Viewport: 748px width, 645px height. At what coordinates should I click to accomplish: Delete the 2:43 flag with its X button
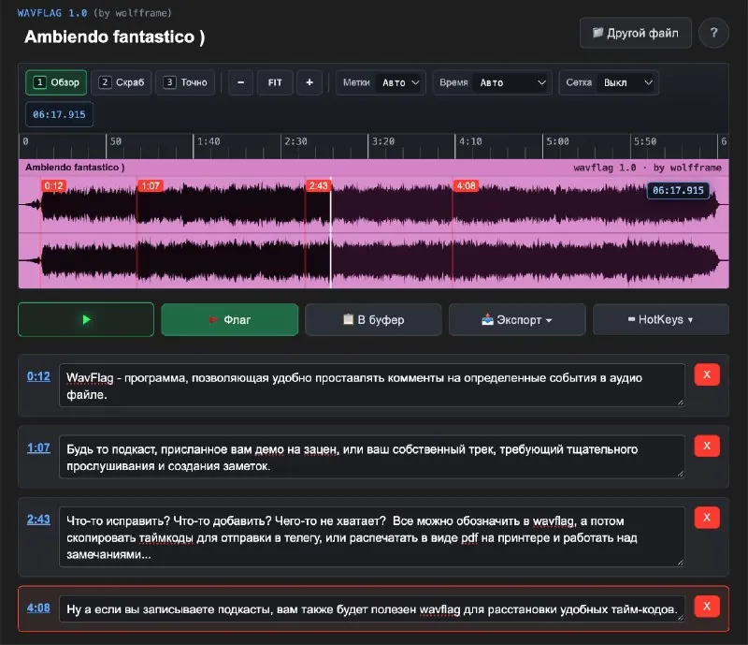[707, 518]
